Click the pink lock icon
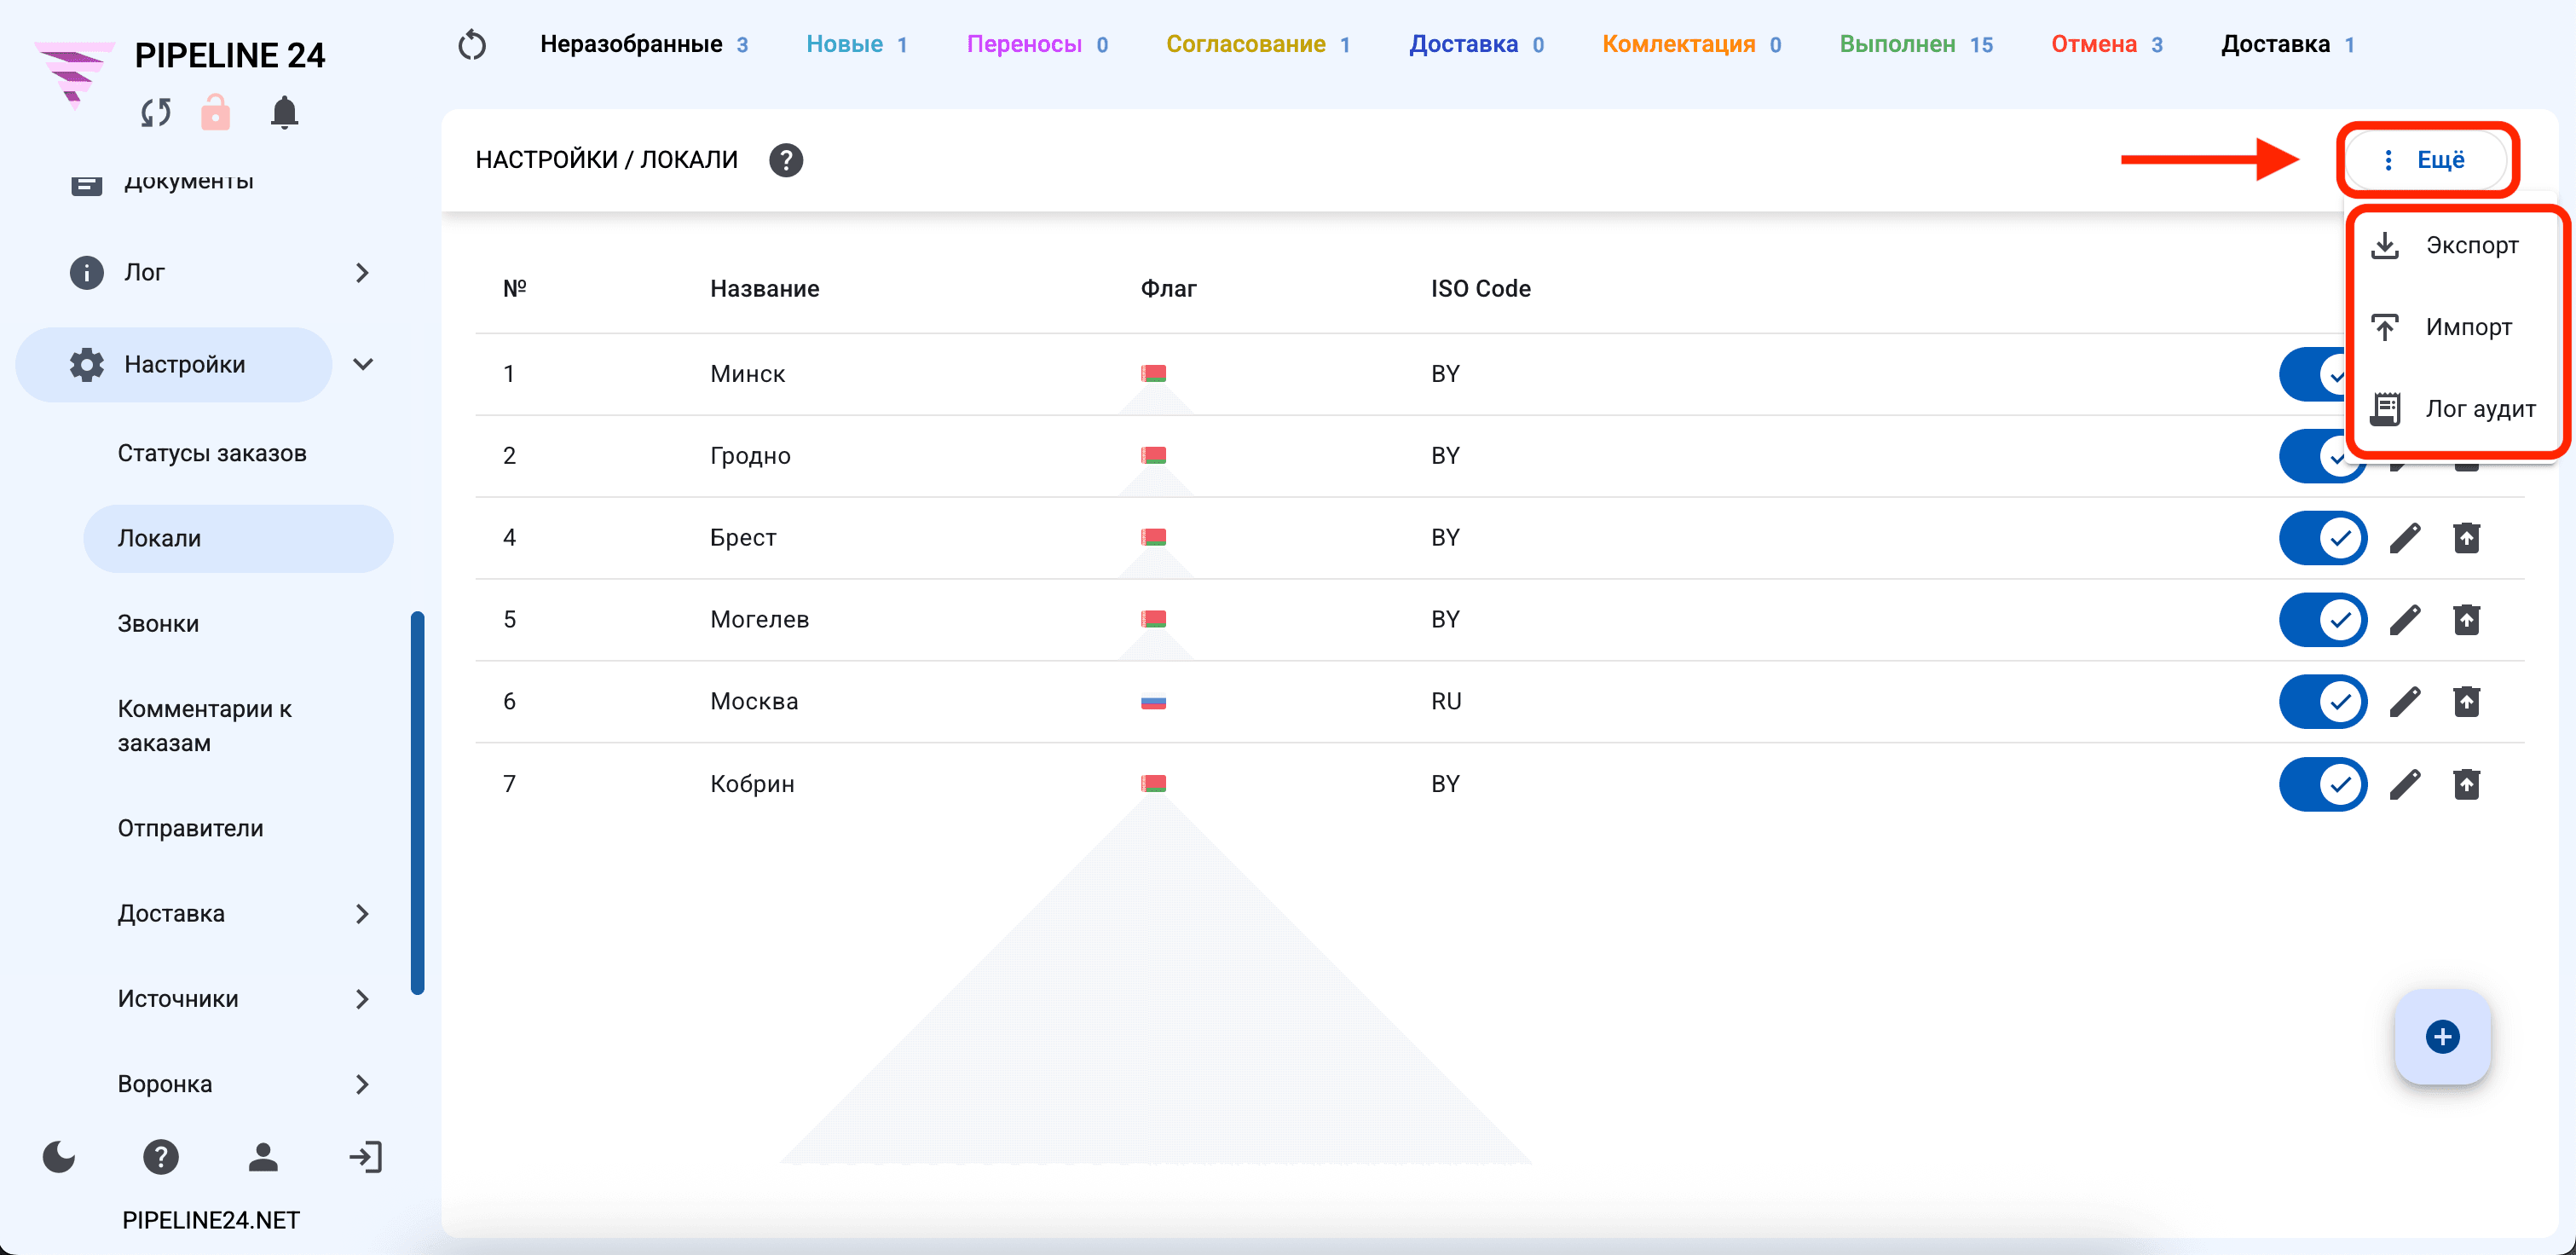 click(215, 112)
